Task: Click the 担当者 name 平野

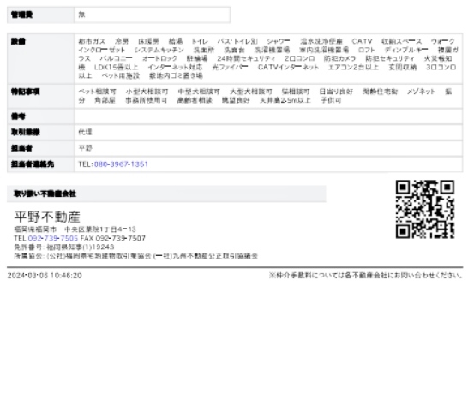Action: (85, 148)
